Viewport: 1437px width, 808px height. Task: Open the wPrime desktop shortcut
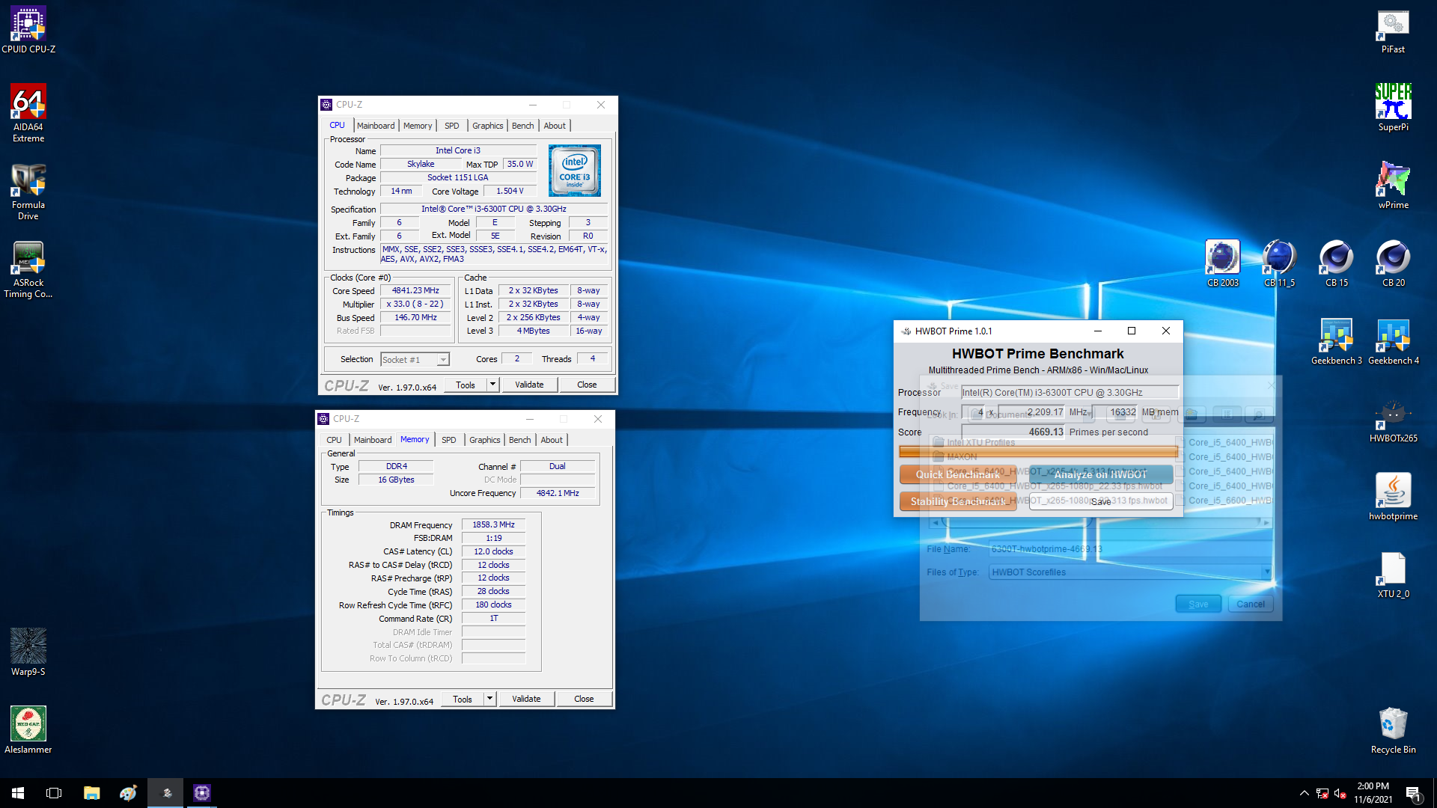1393,186
